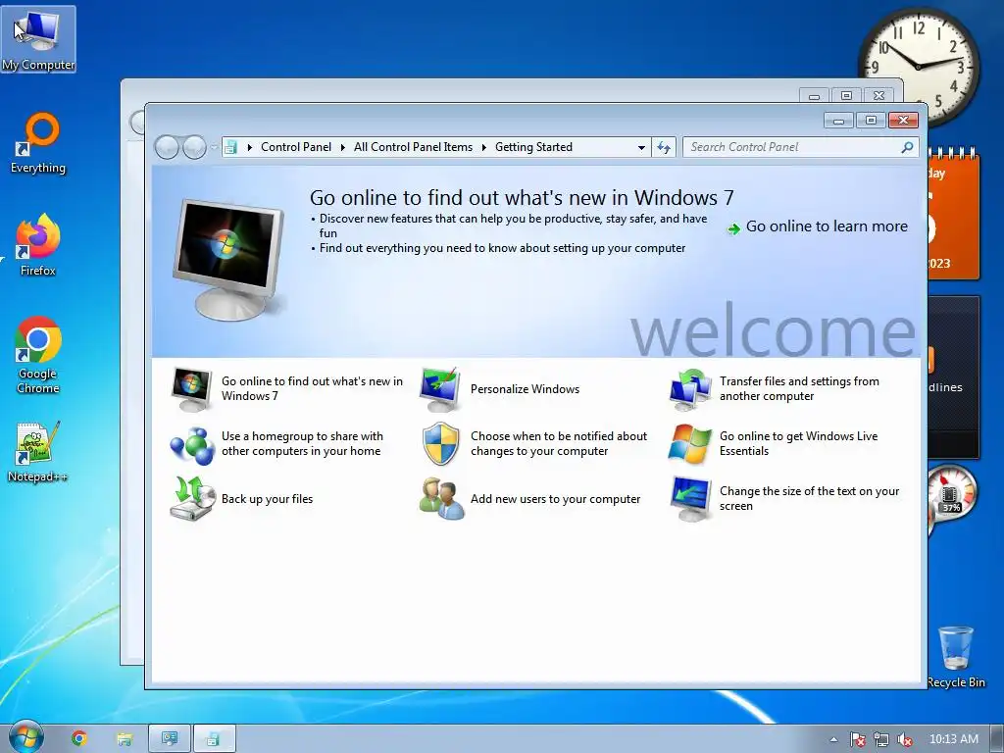Select Back up your files label
The width and height of the screenshot is (1004, 753).
(x=267, y=499)
